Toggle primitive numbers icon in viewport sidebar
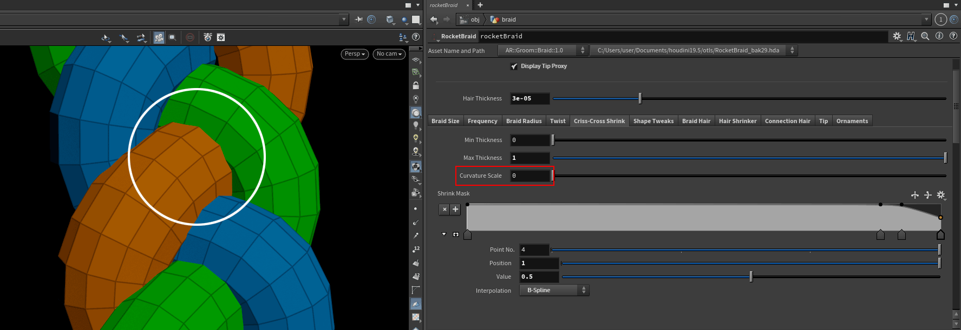The height and width of the screenshot is (330, 961). click(416, 277)
